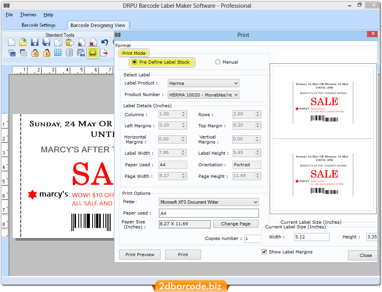The height and width of the screenshot is (292, 382).
Task: Select the bottom label in print preview
Action: tap(323, 175)
